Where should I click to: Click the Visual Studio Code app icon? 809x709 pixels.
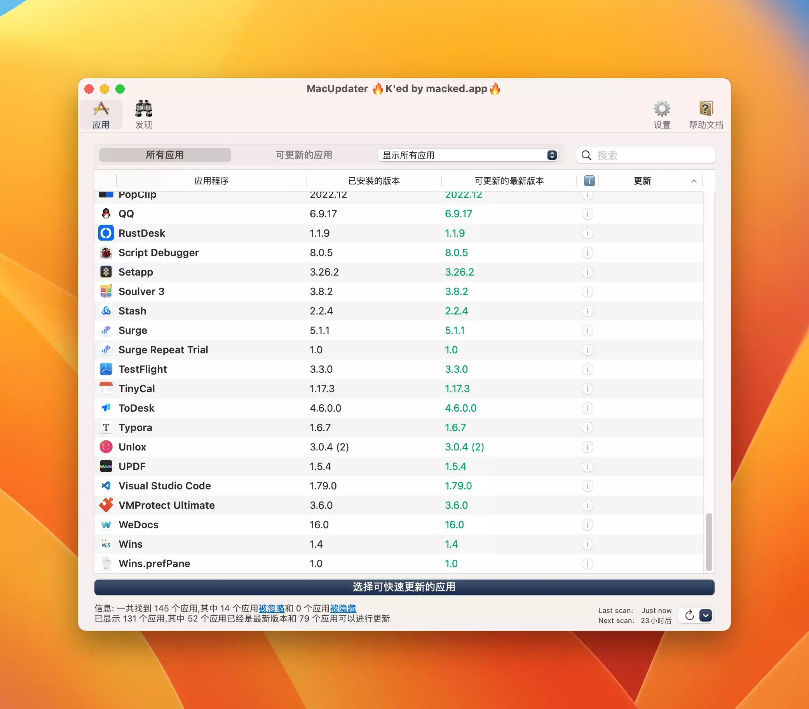coord(106,486)
